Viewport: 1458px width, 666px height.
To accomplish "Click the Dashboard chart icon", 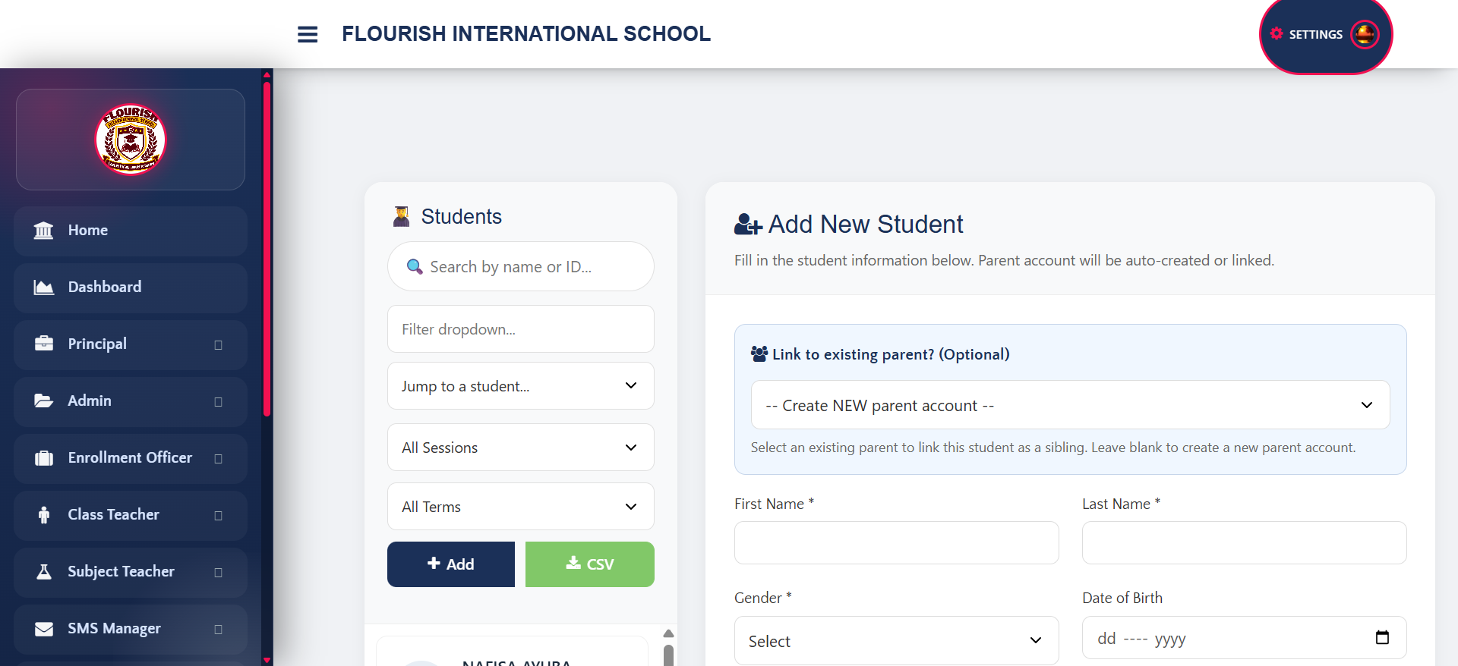I will point(44,287).
